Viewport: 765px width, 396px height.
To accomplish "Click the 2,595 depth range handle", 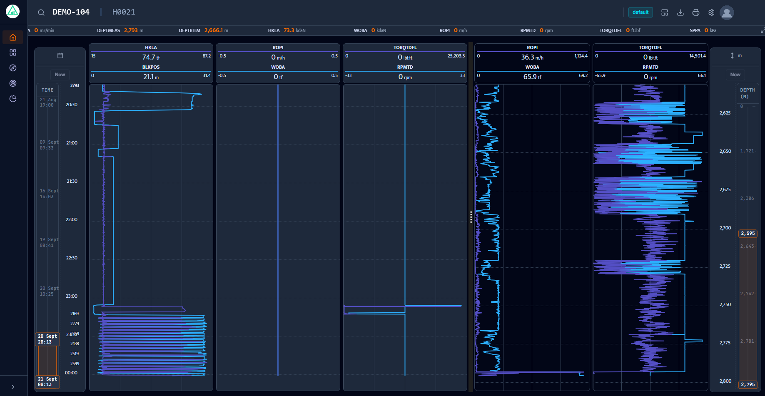I will tap(748, 233).
